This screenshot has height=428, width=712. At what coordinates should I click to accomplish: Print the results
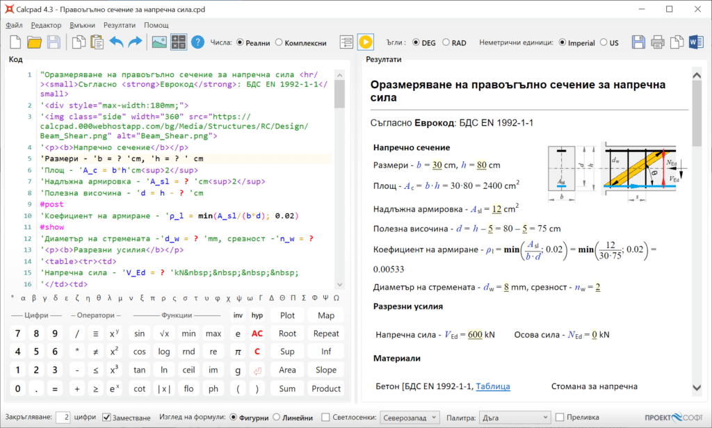tap(658, 42)
